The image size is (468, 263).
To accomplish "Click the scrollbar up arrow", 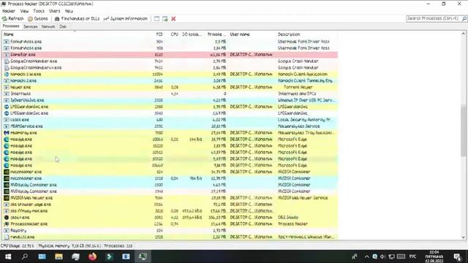I will [463, 34].
